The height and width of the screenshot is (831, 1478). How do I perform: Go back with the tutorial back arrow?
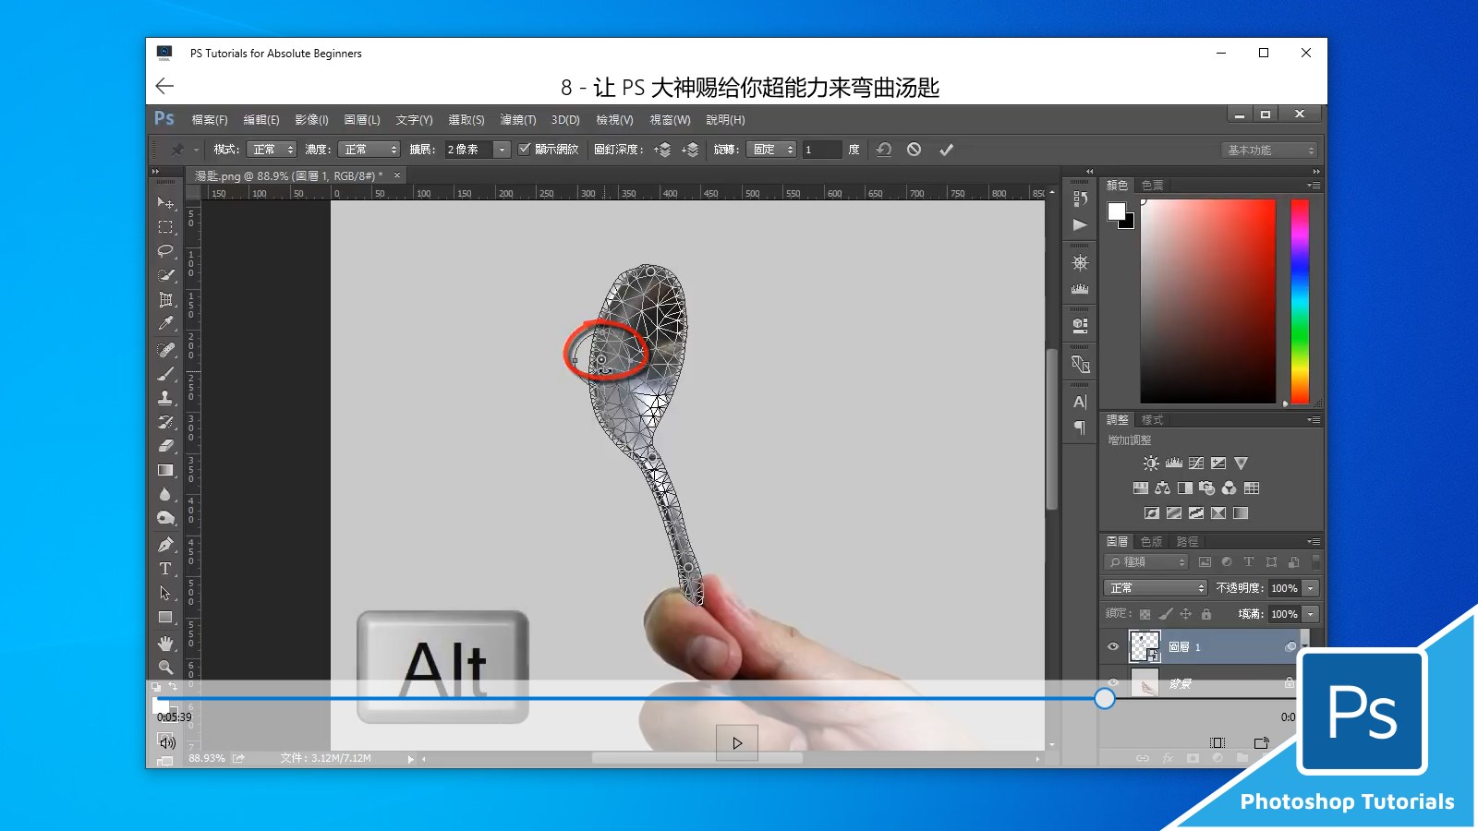click(x=164, y=86)
